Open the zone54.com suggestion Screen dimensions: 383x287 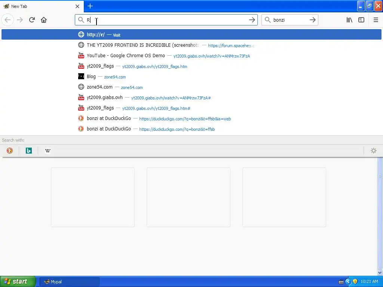[x=191, y=87]
